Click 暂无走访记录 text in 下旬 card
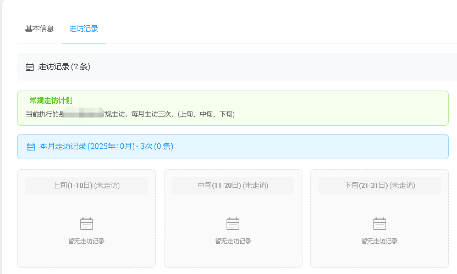The image size is (457, 274). (379, 241)
